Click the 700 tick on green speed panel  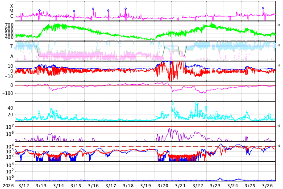(x=9, y=25)
